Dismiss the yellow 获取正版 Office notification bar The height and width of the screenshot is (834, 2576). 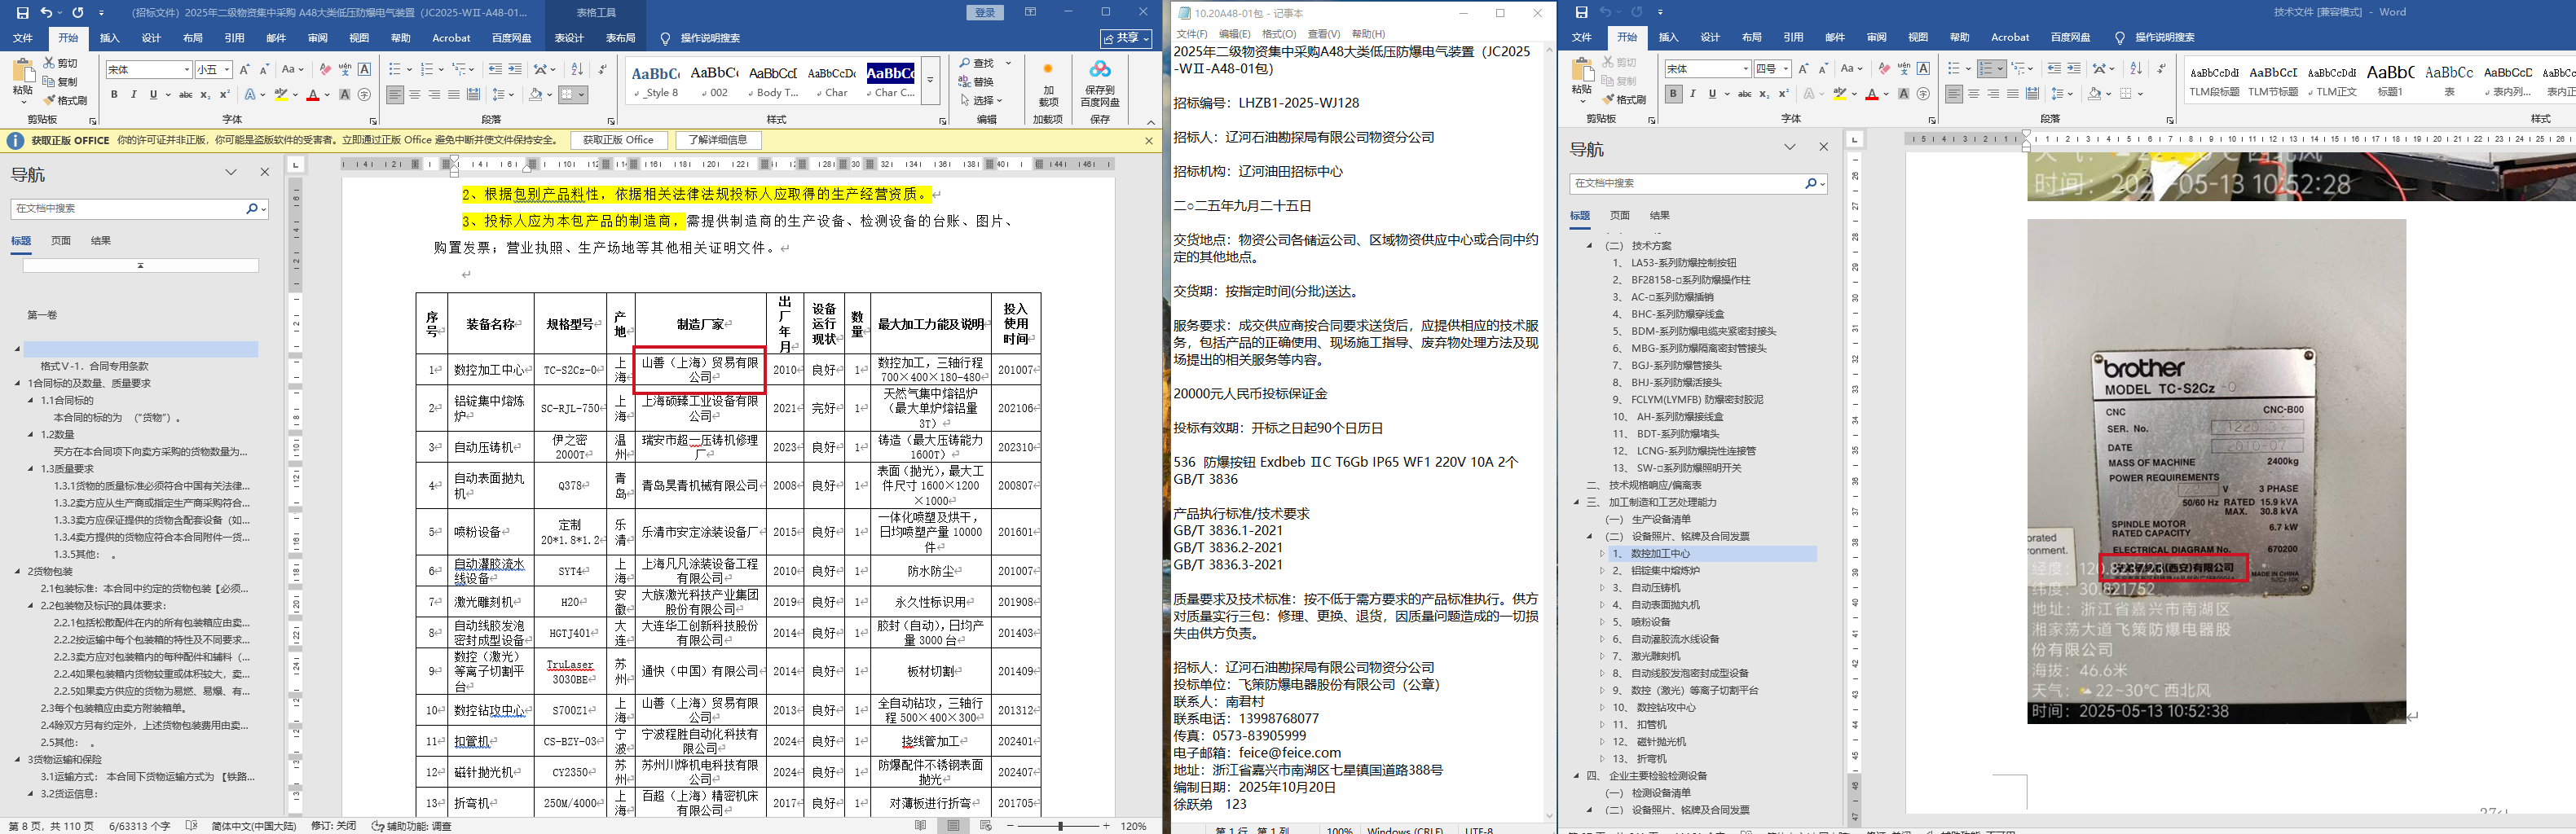(x=1149, y=141)
